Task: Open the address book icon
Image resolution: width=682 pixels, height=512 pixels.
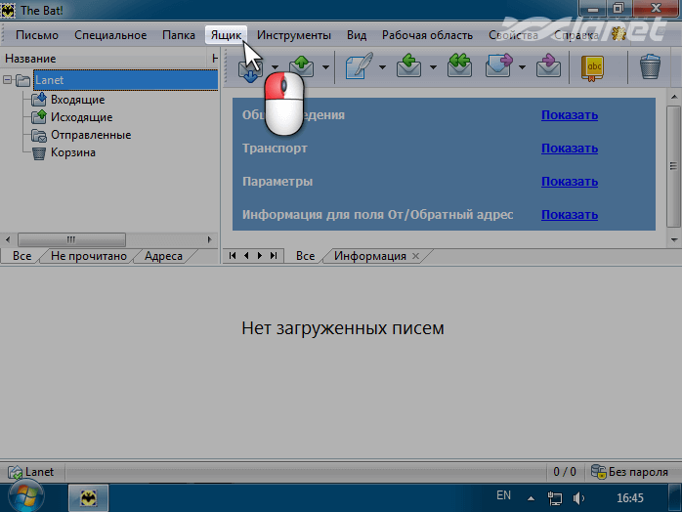Action: [593, 67]
